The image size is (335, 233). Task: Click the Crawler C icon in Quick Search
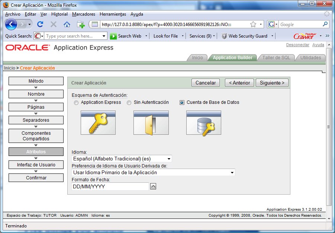tap(38, 36)
